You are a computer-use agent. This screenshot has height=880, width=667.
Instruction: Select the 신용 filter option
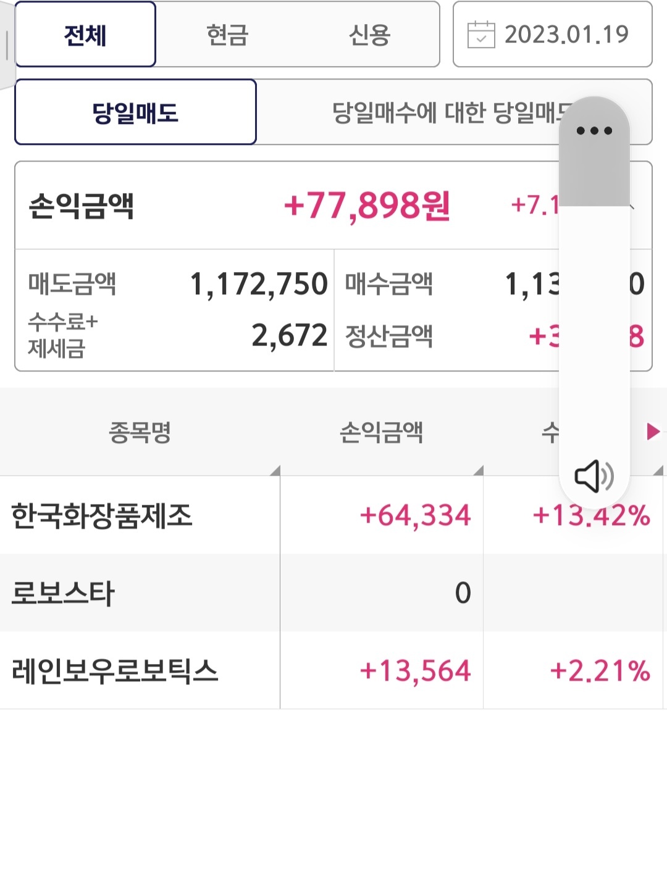point(369,35)
